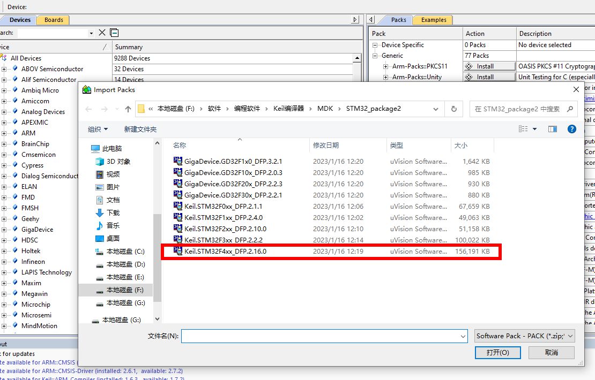Go up one folder level in Import Packs
Viewport: 595px width, 380px height.
point(128,109)
